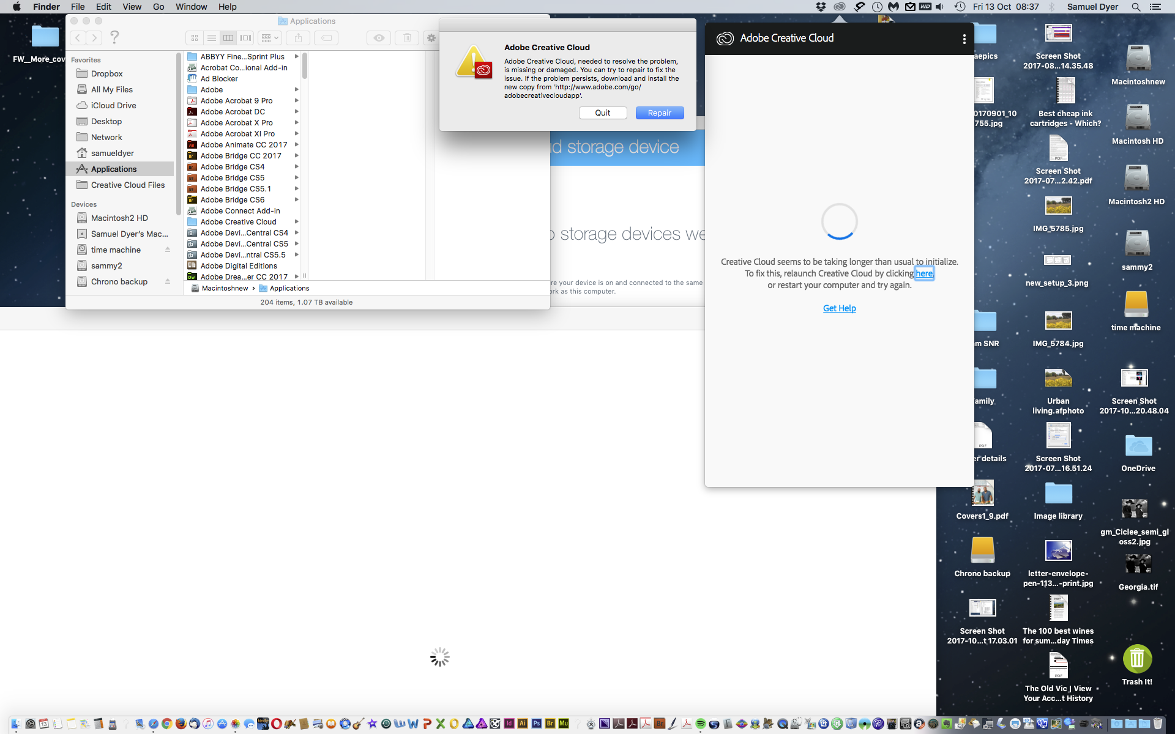The image size is (1175, 734).
Task: Expand Adobe Devi...Central CS5 arrow
Action: point(297,243)
